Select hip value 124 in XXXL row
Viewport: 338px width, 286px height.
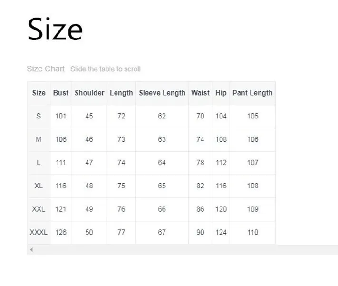221,233
